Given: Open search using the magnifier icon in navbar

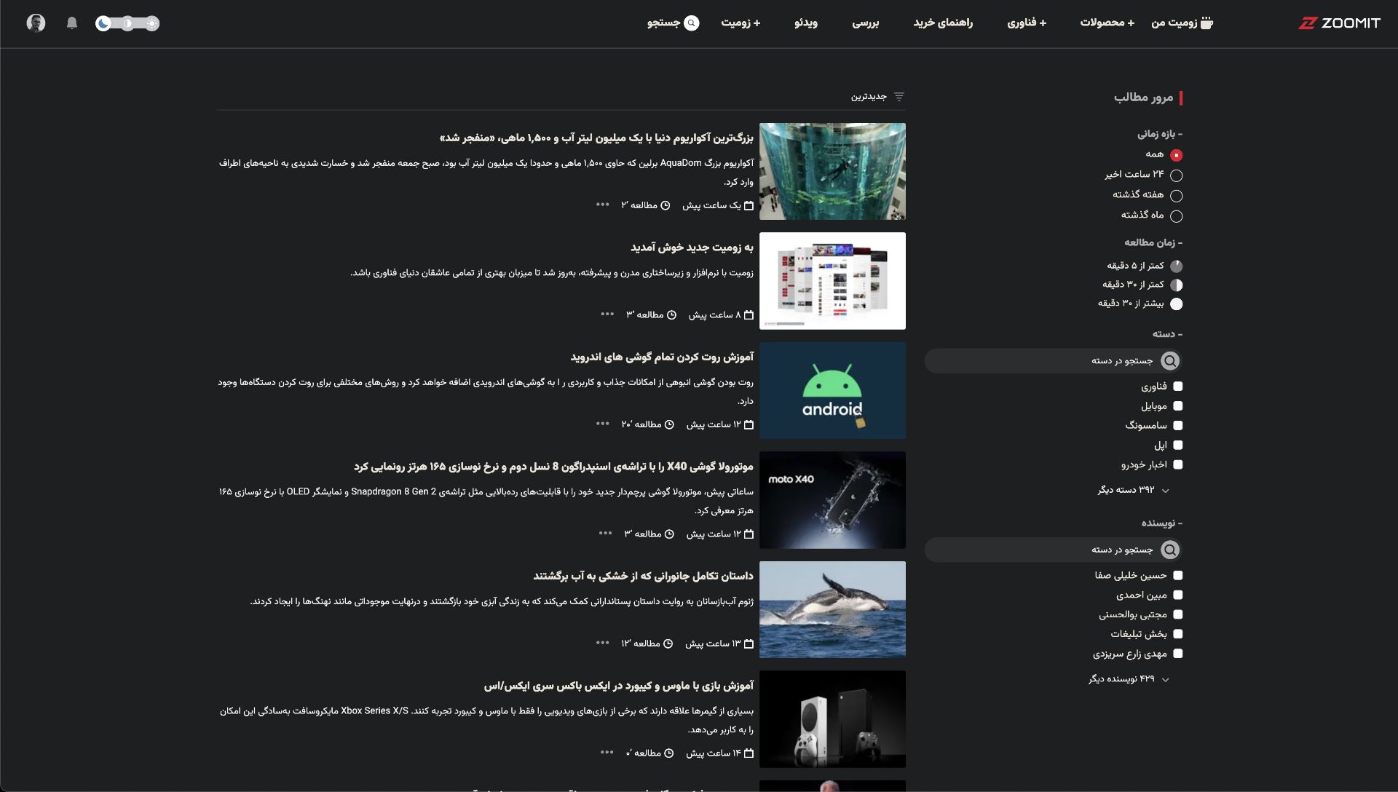Looking at the screenshot, I should pyautogui.click(x=692, y=23).
